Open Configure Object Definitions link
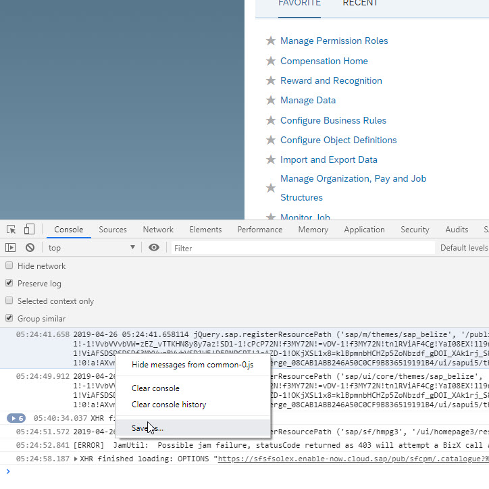 [338, 140]
